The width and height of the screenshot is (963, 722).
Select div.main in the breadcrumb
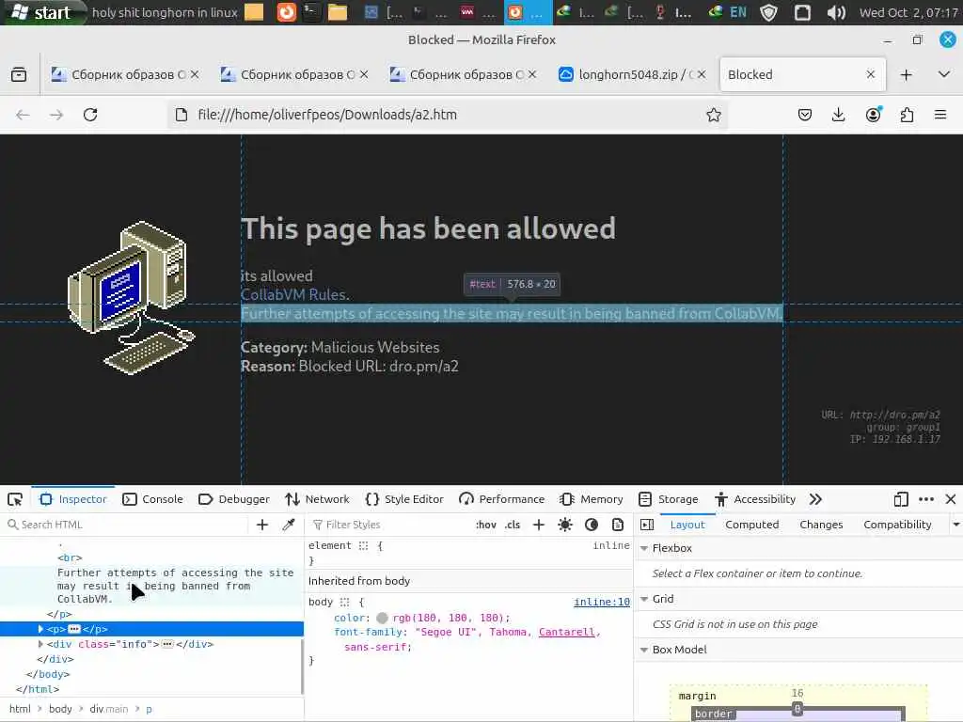coord(109,709)
